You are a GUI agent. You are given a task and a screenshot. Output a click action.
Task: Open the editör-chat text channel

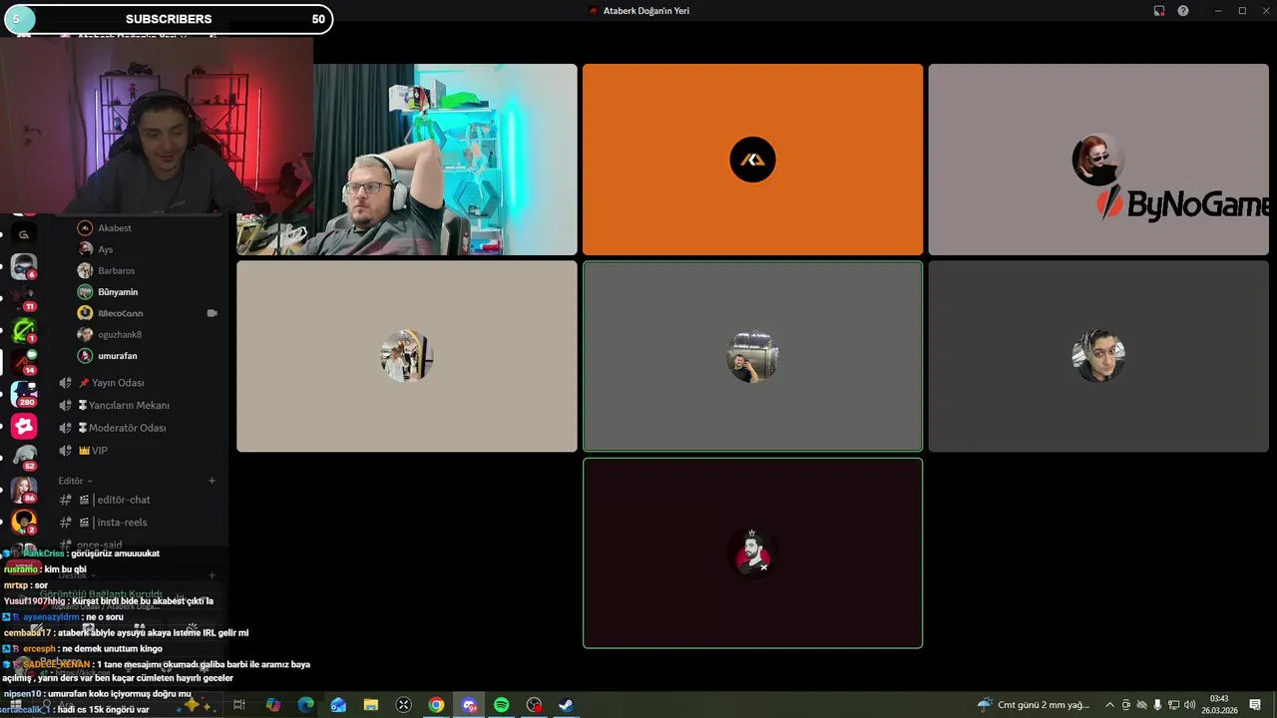click(123, 500)
